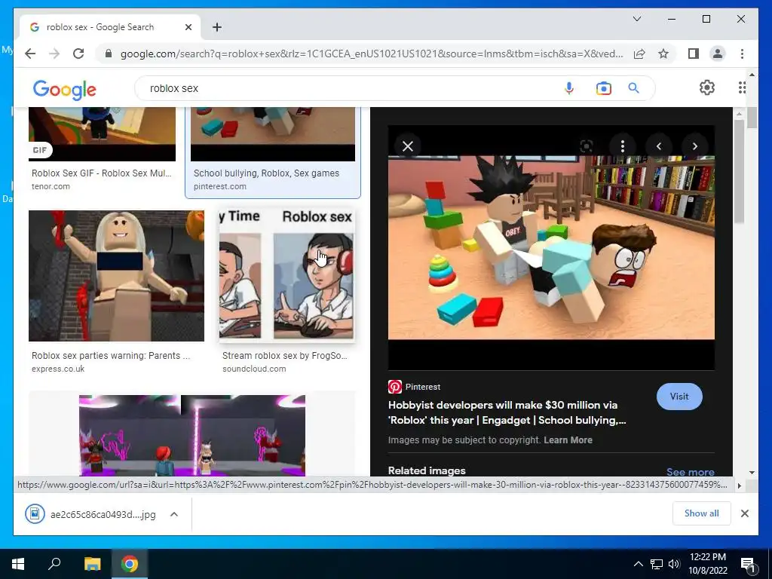Click the pinterest.com source under selected result
Viewport: 772px width, 579px height.
(x=220, y=187)
